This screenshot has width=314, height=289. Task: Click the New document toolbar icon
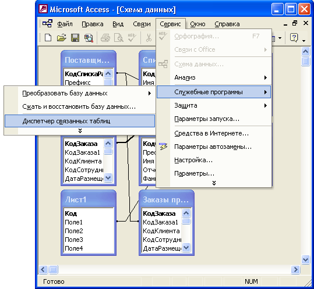(48, 37)
